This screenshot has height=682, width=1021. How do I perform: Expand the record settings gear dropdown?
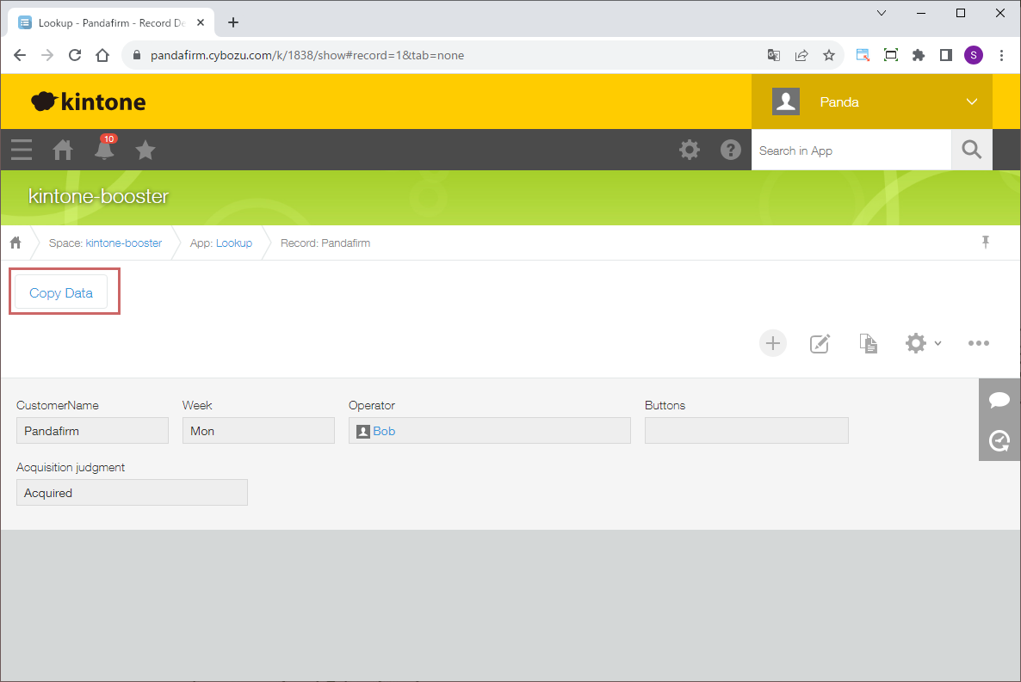pyautogui.click(x=923, y=343)
